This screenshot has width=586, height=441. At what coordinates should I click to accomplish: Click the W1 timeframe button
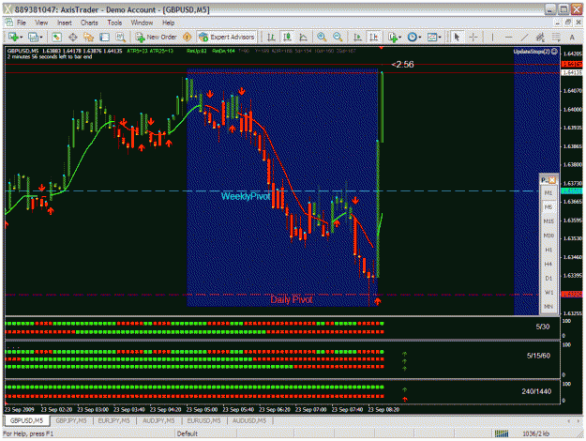[548, 293]
